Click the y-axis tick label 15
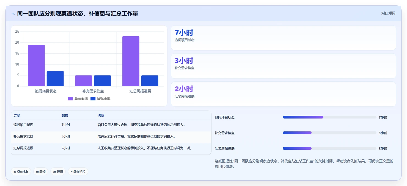407x186 pixels. pyautogui.click(x=17, y=53)
